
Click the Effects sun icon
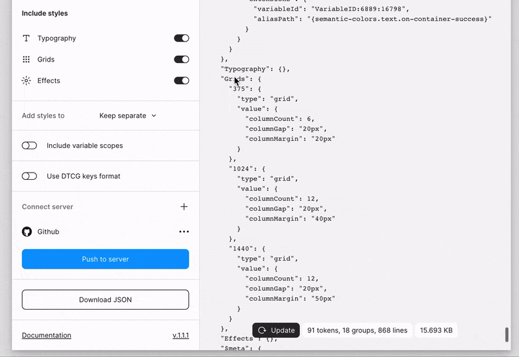point(26,80)
